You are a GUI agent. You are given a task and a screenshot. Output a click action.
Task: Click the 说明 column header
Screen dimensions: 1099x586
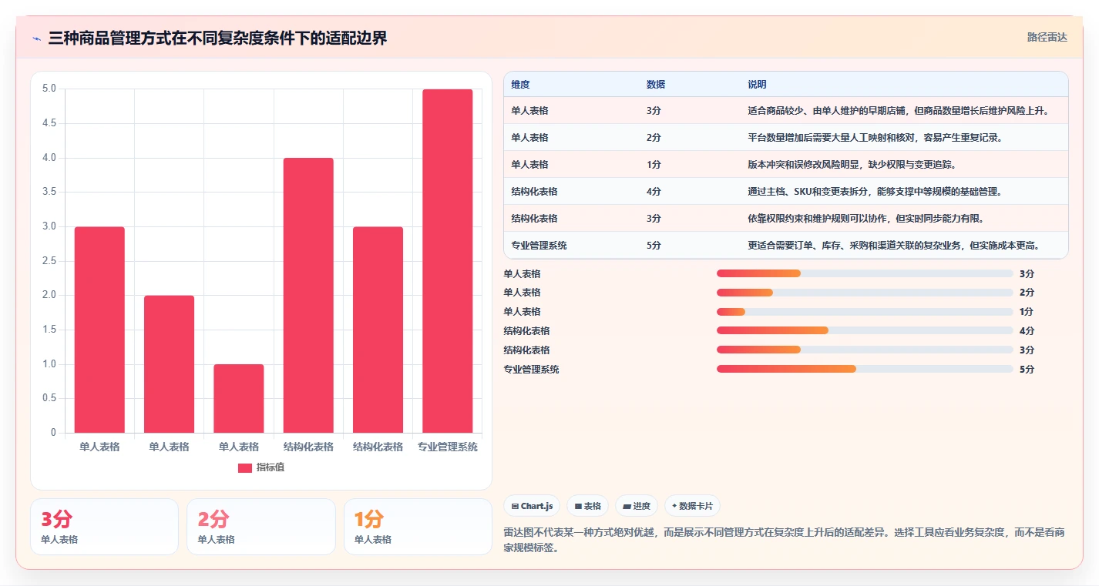(757, 85)
